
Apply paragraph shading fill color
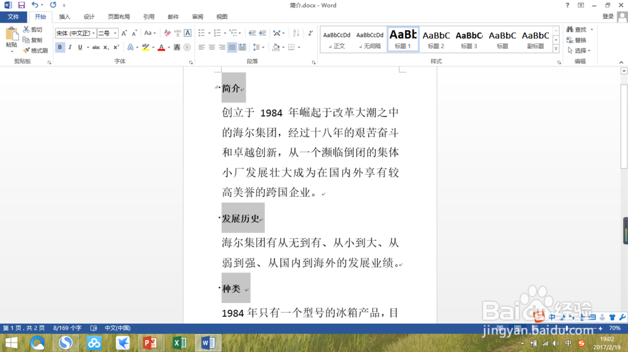click(276, 47)
